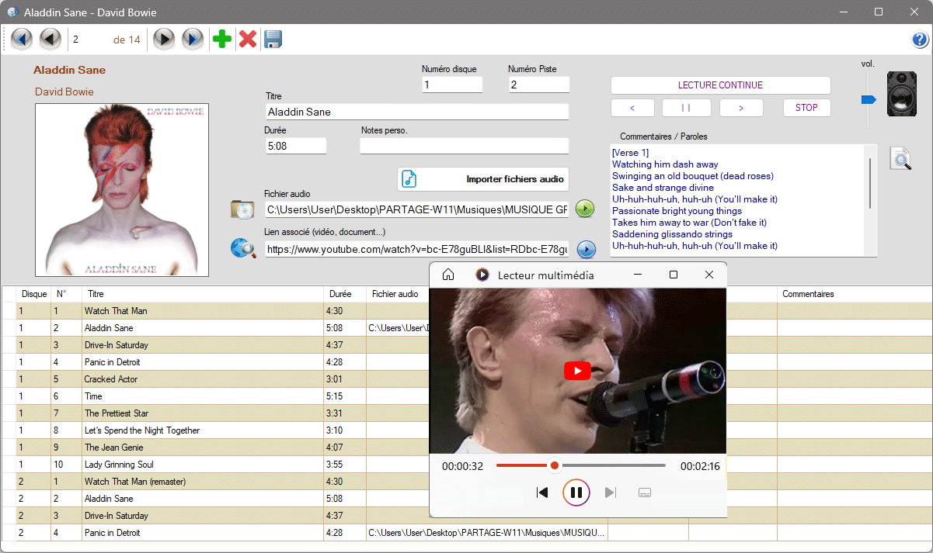Screen dimensions: 933x553
Task: Click Importer fichiers audio button
Action: [x=483, y=179]
